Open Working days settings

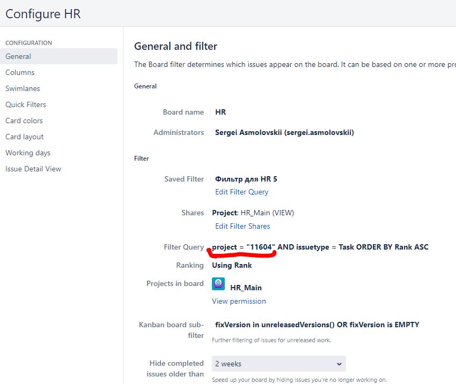click(x=28, y=153)
